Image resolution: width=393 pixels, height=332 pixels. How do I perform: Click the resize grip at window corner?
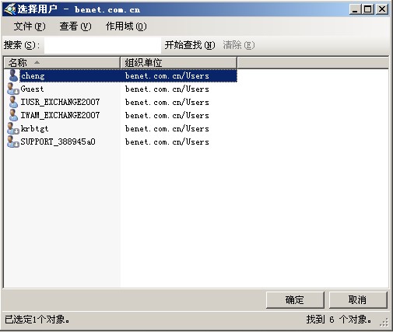coord(384,322)
